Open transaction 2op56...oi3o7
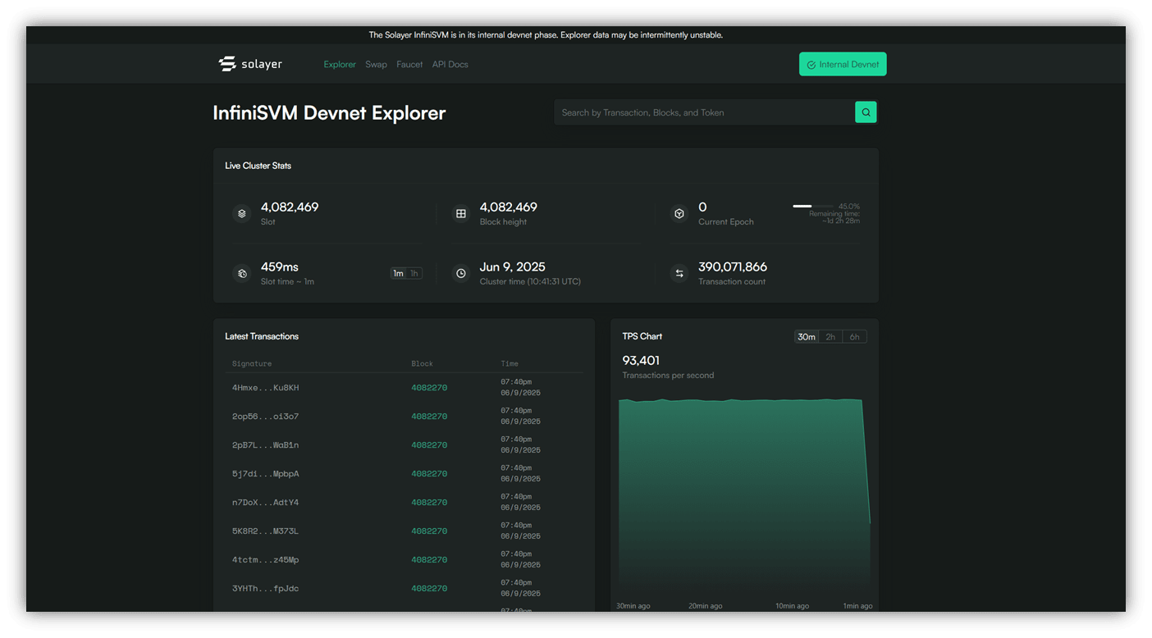This screenshot has width=1152, height=638. coord(265,417)
